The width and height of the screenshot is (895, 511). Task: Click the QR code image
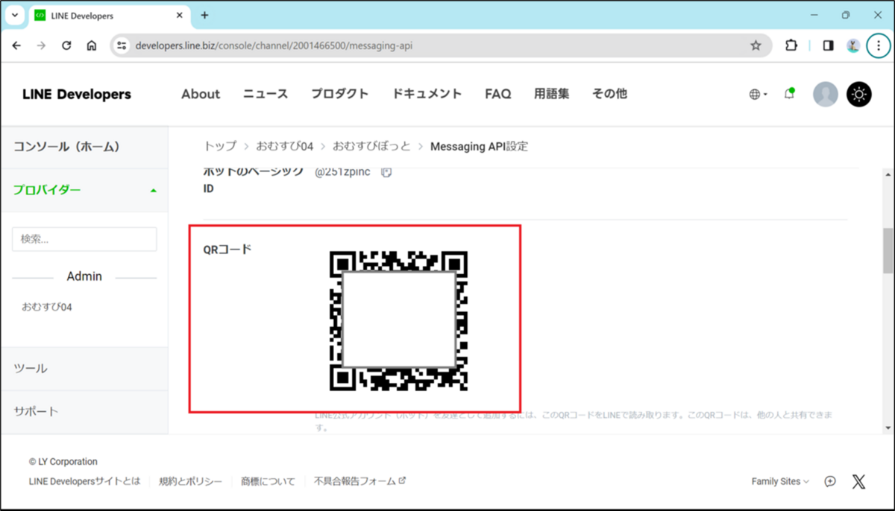(x=398, y=321)
